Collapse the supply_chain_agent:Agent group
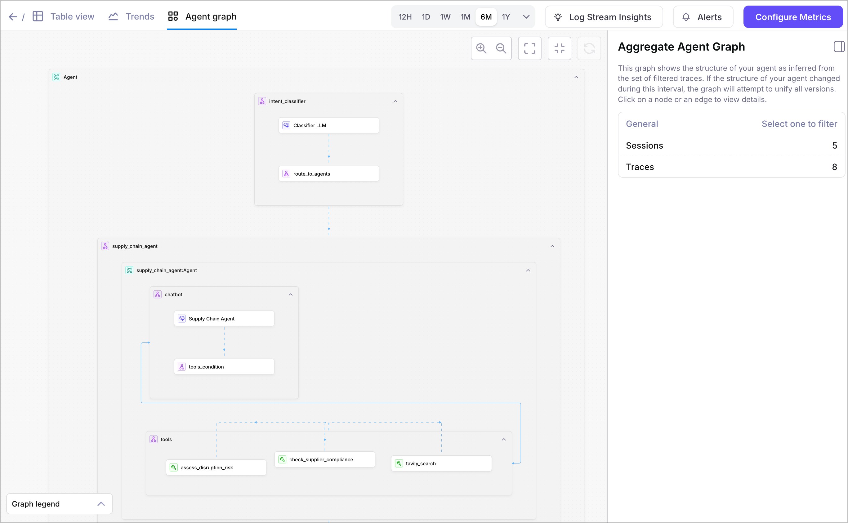Image resolution: width=848 pixels, height=523 pixels. click(528, 270)
